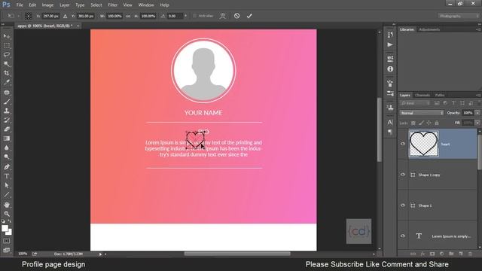The image size is (482, 271).
Task: Enable the Anti-alias checkbox
Action: click(x=194, y=16)
